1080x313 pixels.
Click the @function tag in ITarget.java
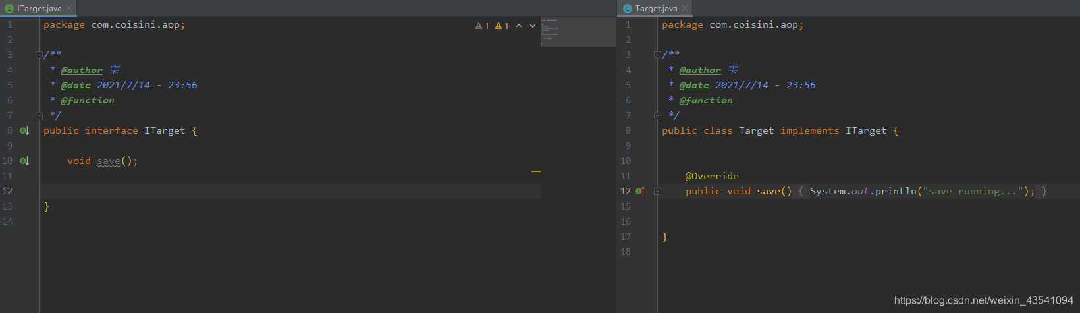pyautogui.click(x=88, y=101)
